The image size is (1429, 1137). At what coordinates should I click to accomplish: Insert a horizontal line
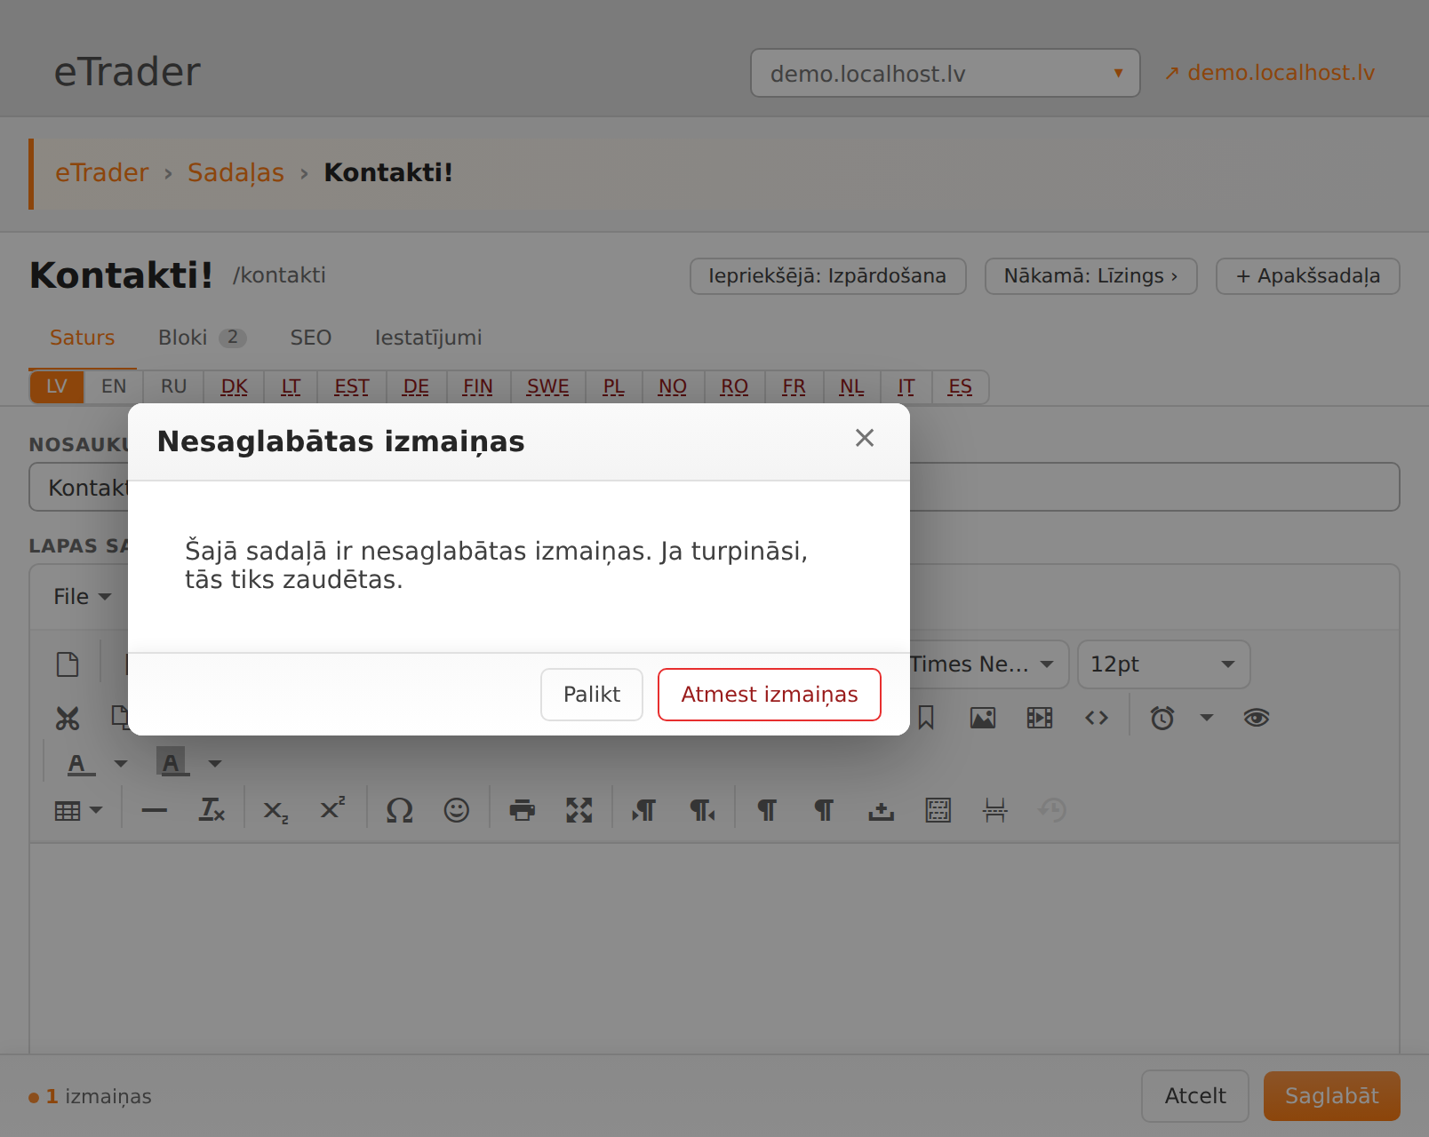coord(155,810)
